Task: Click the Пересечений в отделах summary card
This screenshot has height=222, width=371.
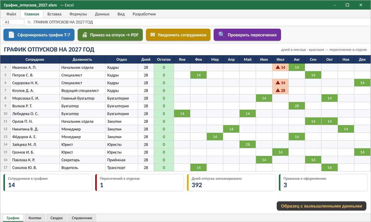Action: point(140,183)
